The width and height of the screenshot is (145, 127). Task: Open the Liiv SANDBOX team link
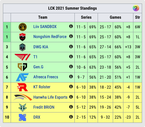pos(45,27)
